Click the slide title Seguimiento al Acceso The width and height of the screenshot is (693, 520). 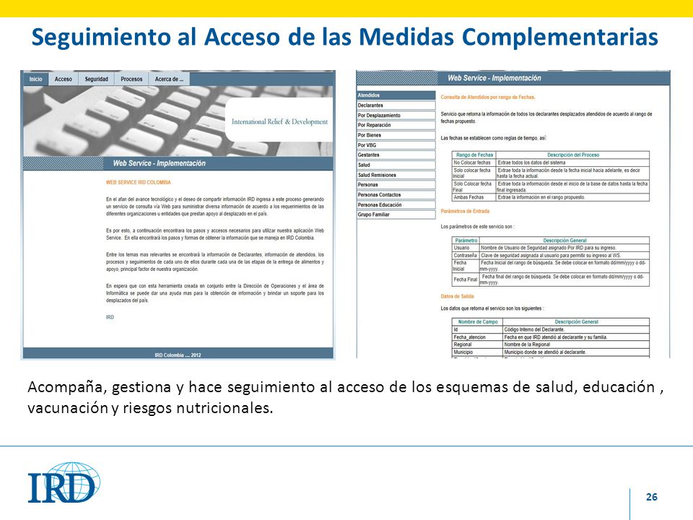(345, 37)
